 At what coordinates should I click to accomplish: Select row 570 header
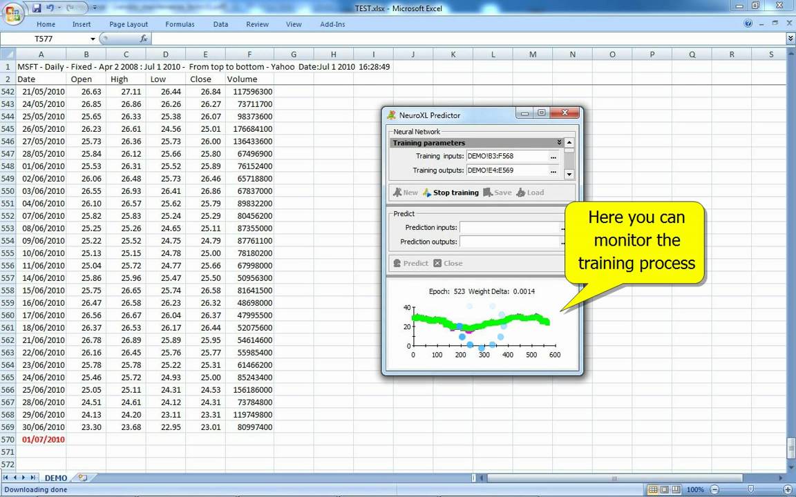point(8,439)
